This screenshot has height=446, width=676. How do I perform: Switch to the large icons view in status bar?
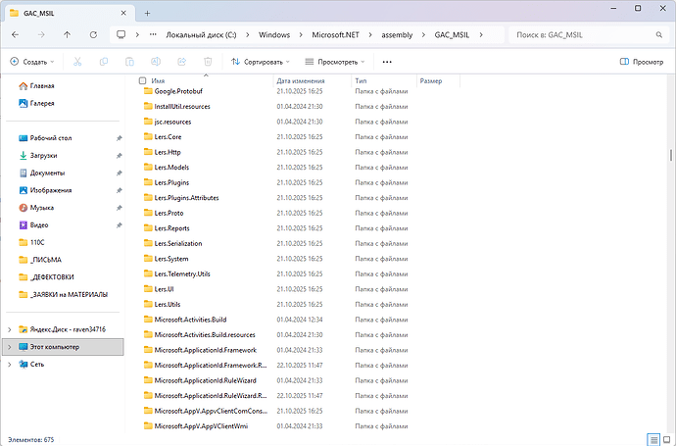[666, 439]
